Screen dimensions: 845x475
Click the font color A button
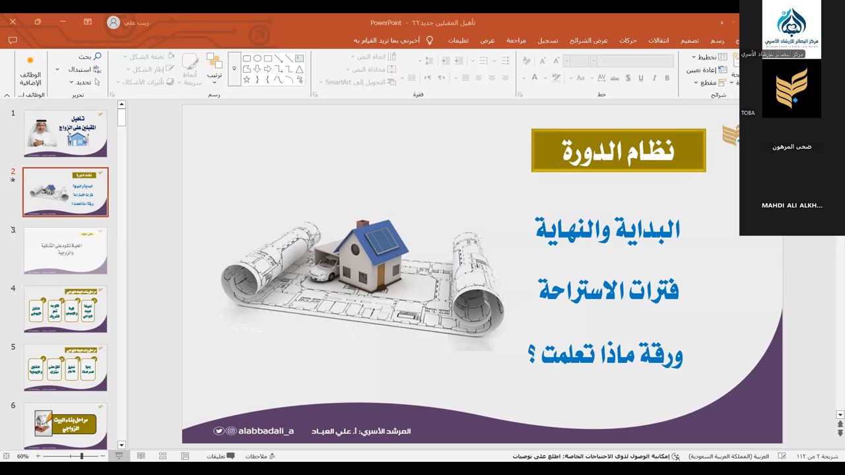pyautogui.click(x=535, y=78)
